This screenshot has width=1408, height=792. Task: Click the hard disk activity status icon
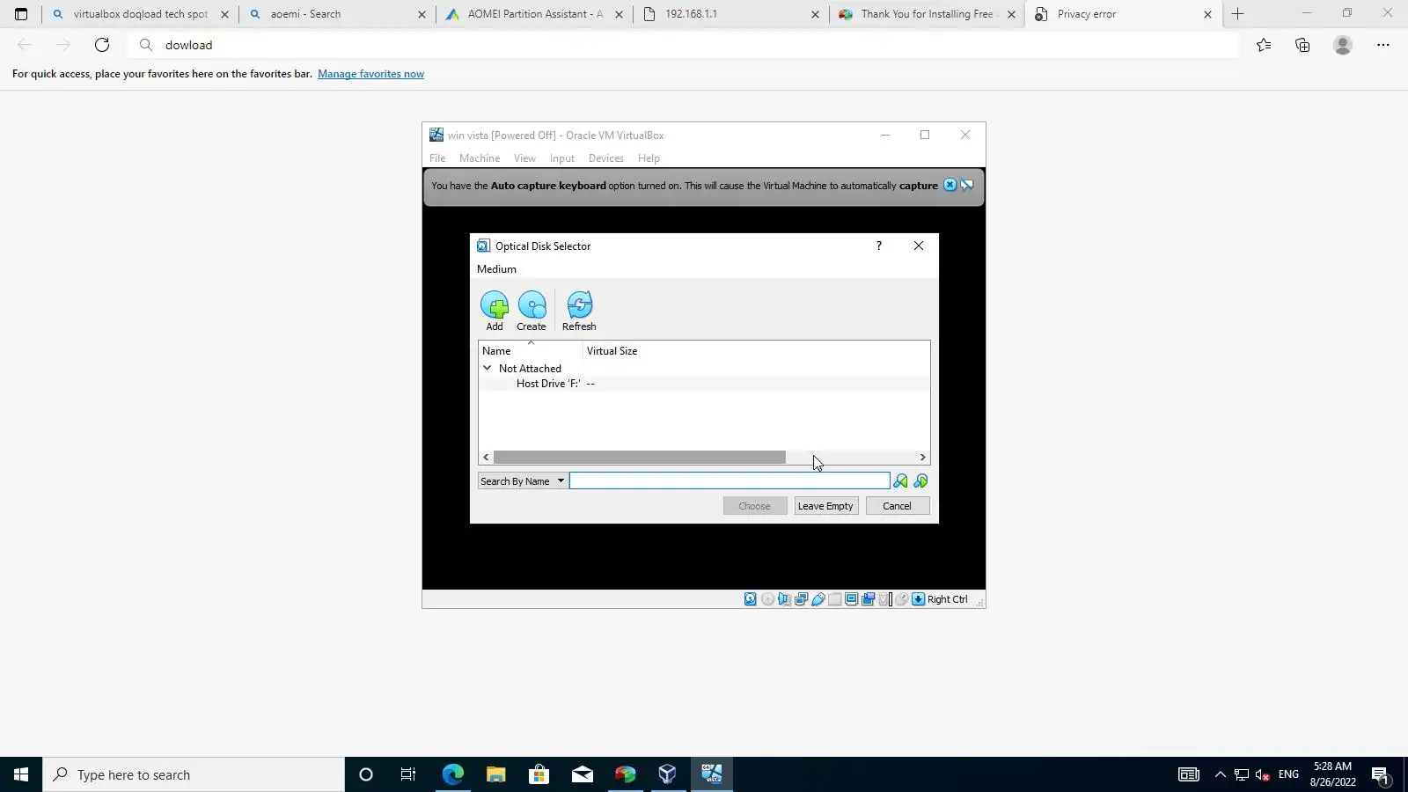751,599
